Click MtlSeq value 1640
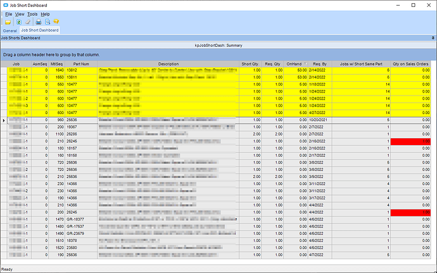The image size is (437, 273). pos(57,70)
